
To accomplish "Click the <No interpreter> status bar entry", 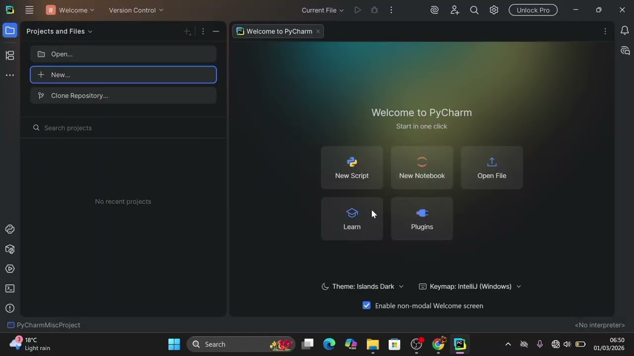I will pyautogui.click(x=600, y=325).
